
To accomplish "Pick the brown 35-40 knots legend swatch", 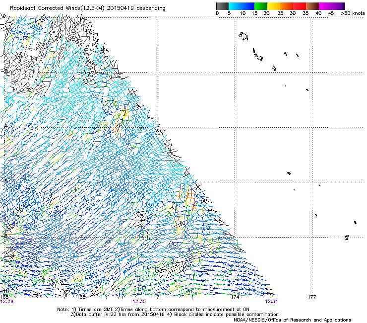I will (x=312, y=6).
